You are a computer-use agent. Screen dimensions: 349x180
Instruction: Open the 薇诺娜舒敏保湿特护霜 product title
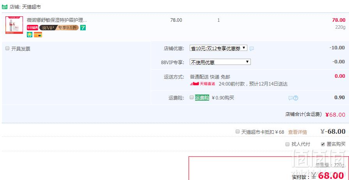coord(57,20)
